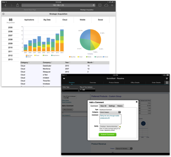Open iCloud tabs cloud icon
The height and width of the screenshot is (157, 171).
[106, 5]
